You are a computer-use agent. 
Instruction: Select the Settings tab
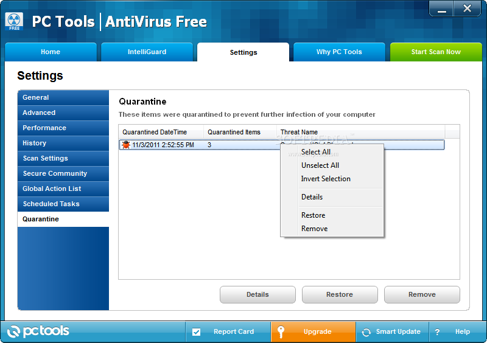pos(243,52)
